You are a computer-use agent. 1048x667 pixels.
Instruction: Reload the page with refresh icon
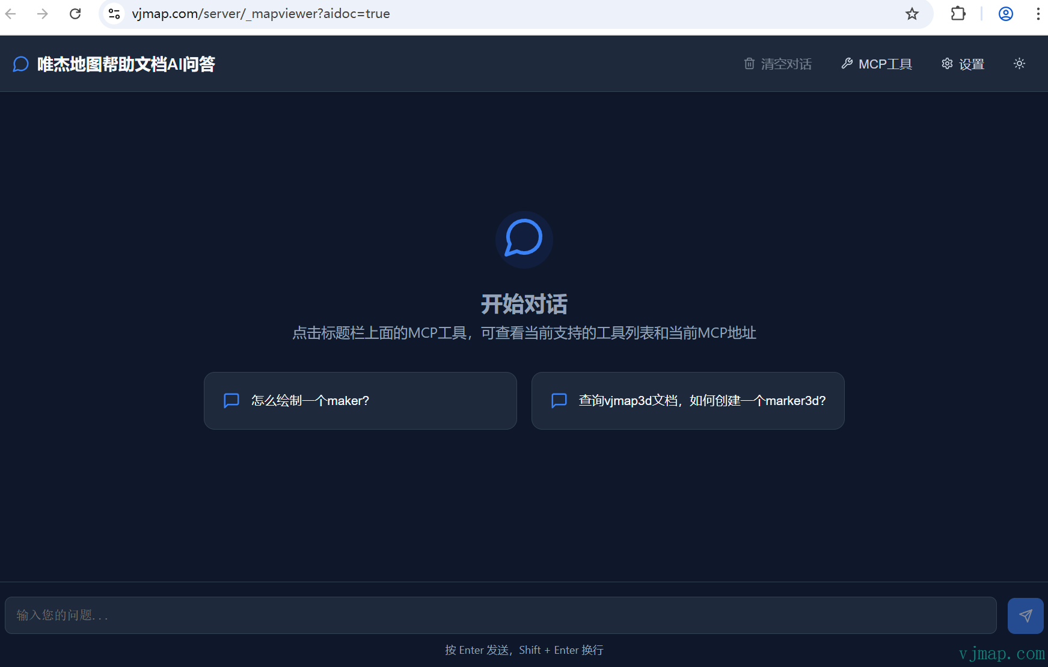click(75, 14)
